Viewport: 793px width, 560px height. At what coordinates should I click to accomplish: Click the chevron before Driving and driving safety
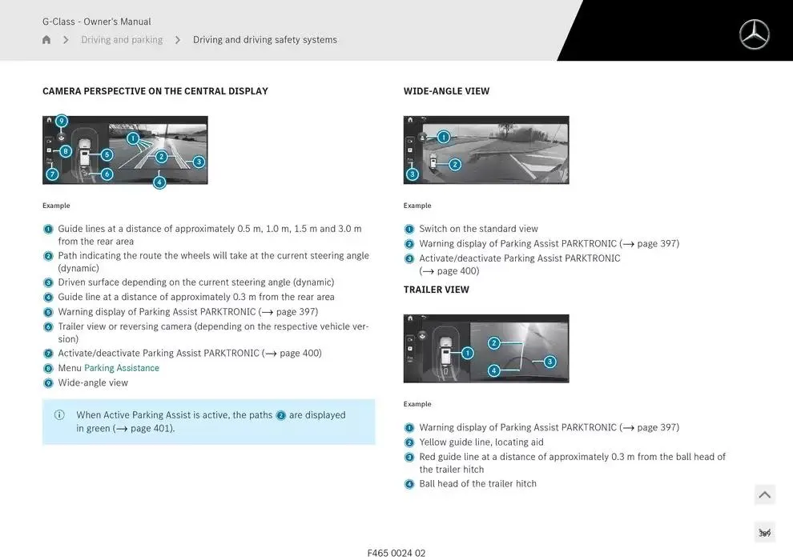pyautogui.click(x=178, y=40)
